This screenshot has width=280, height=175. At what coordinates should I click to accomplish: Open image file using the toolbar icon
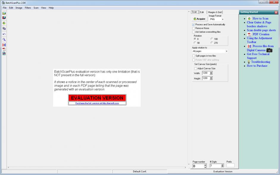(4, 13)
